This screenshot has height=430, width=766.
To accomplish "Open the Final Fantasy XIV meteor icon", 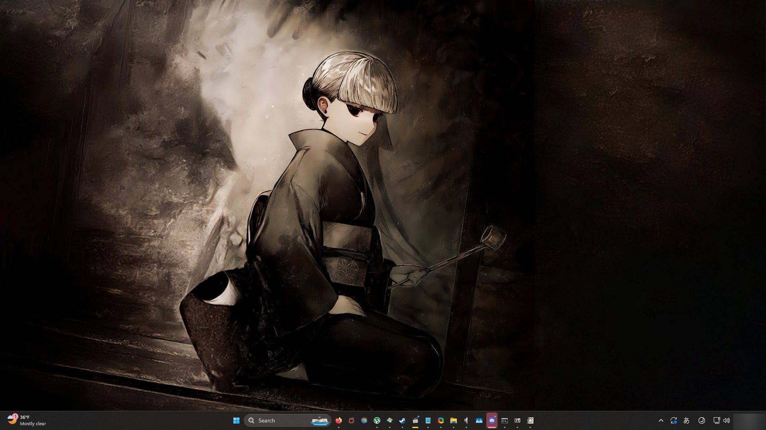I will pos(351,420).
